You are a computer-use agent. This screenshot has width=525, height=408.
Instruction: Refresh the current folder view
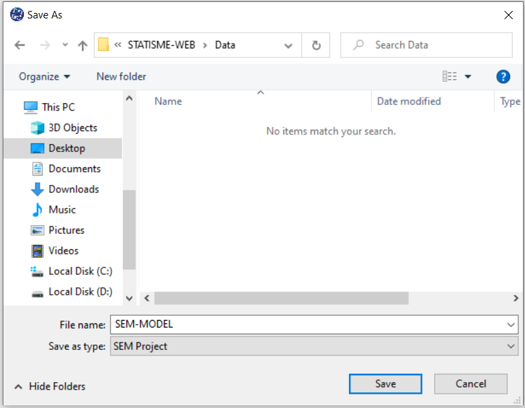(x=316, y=45)
